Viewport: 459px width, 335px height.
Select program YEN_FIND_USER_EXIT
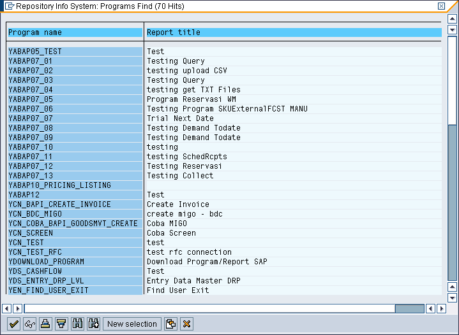(x=75, y=290)
